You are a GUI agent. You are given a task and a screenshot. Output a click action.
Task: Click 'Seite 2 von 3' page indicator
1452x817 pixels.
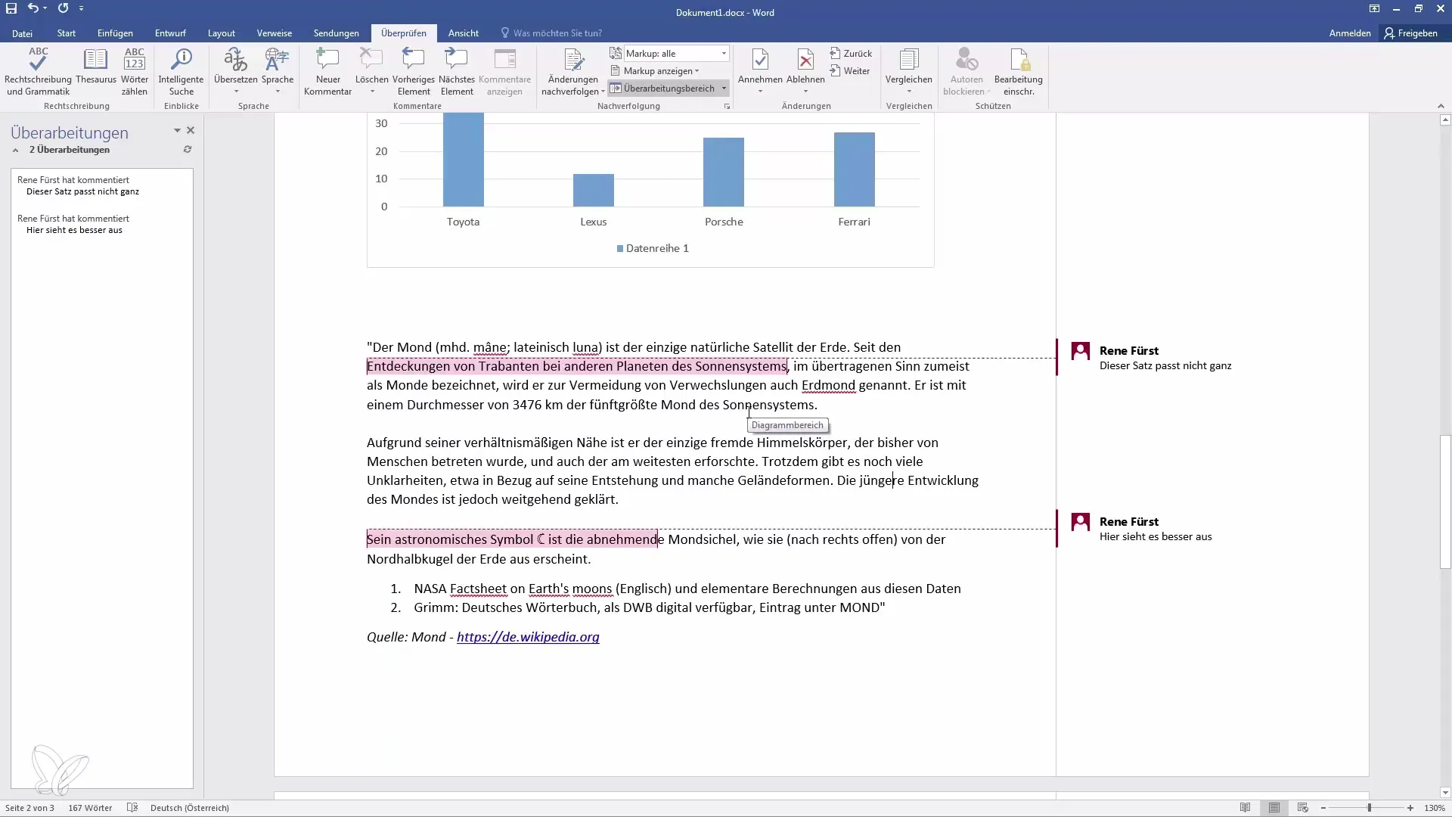[x=29, y=808]
